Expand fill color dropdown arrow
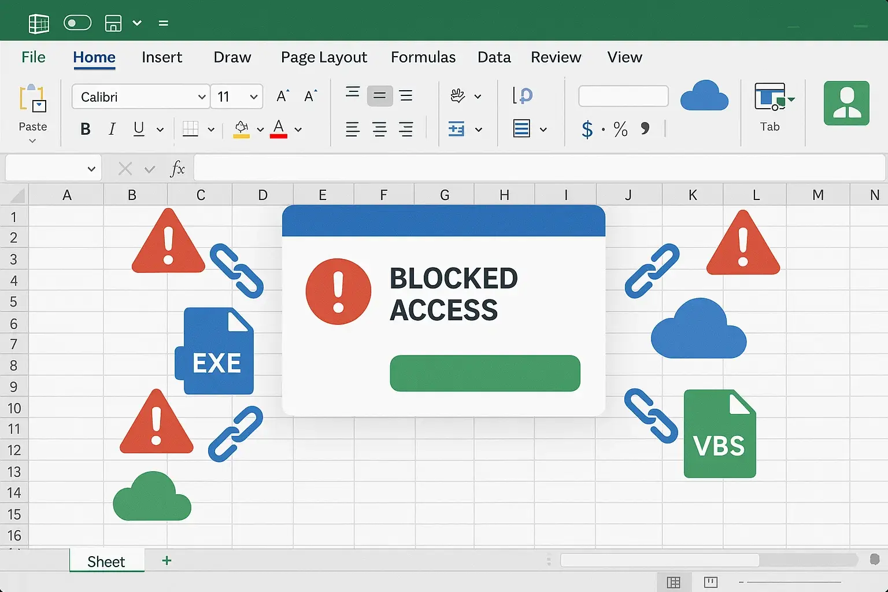 click(x=260, y=130)
